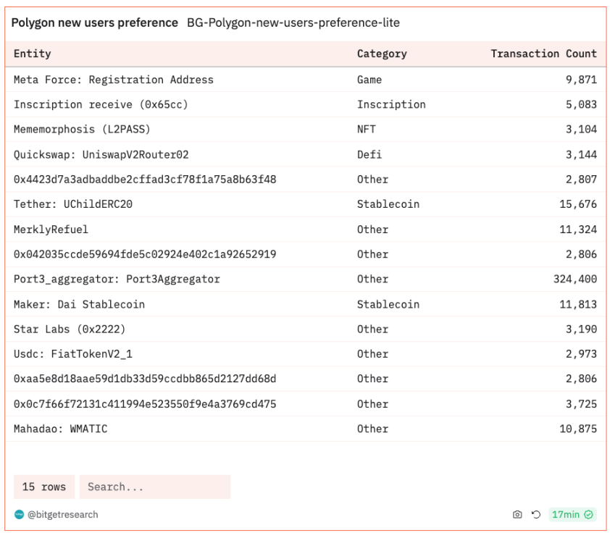Select the Tether: UChildERC20 entity cell
Image resolution: width=610 pixels, height=538 pixels.
73,204
